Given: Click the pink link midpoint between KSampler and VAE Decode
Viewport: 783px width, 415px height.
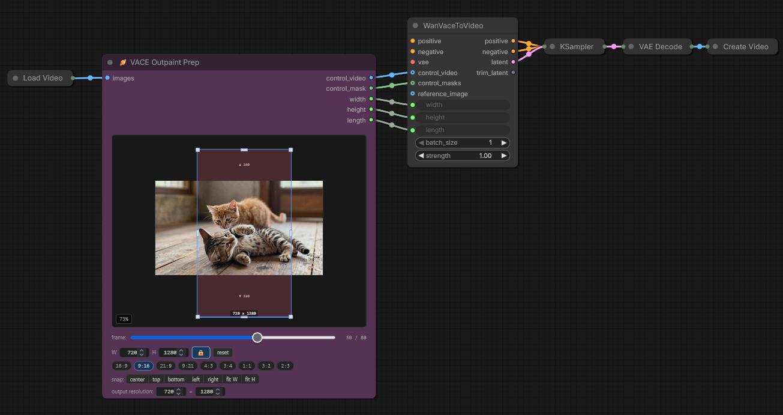Looking at the screenshot, I should 614,46.
